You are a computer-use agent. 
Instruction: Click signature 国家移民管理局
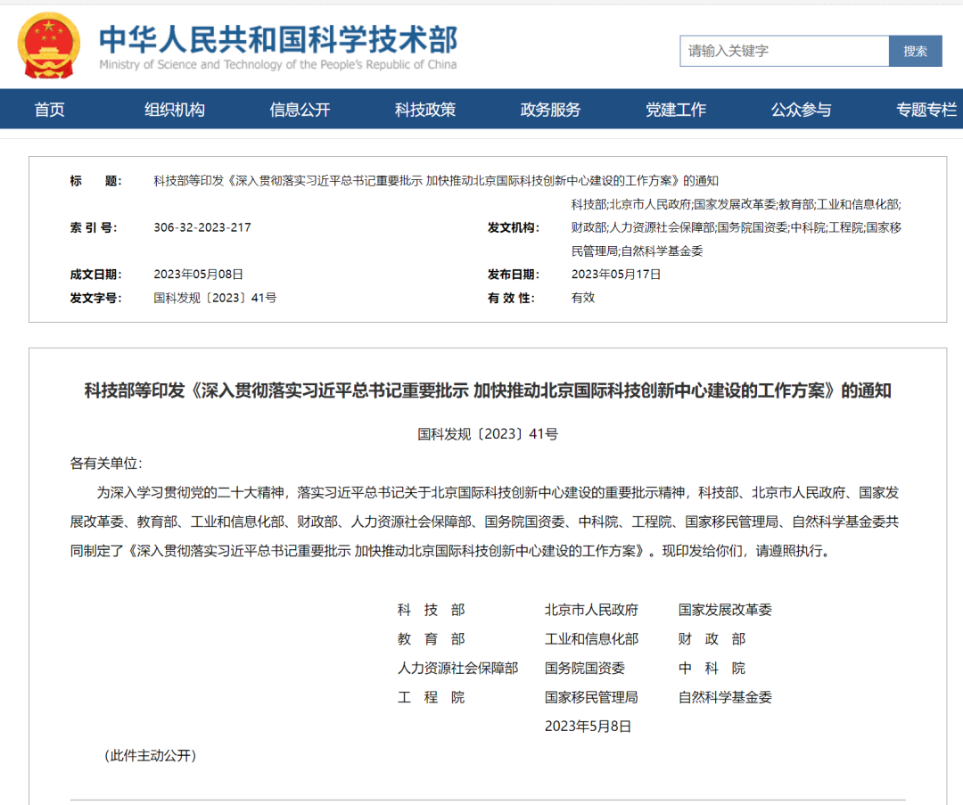click(x=591, y=697)
